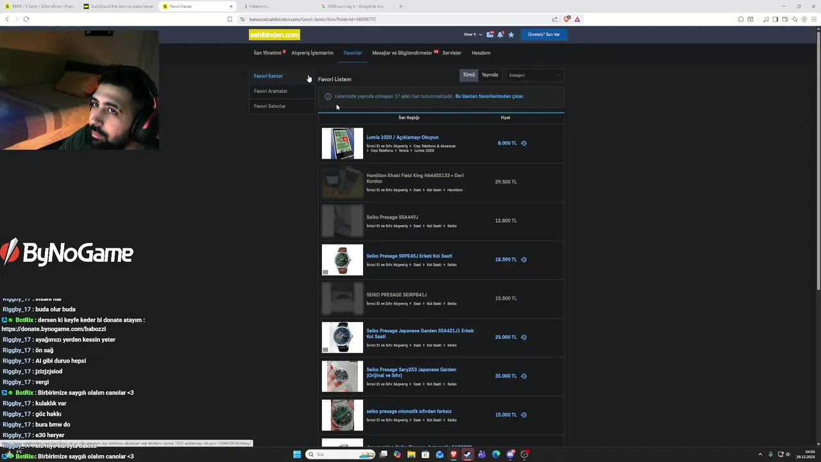This screenshot has width=821, height=462.
Task: Switch to the Google 3000 euro tab
Action: pyautogui.click(x=355, y=6)
